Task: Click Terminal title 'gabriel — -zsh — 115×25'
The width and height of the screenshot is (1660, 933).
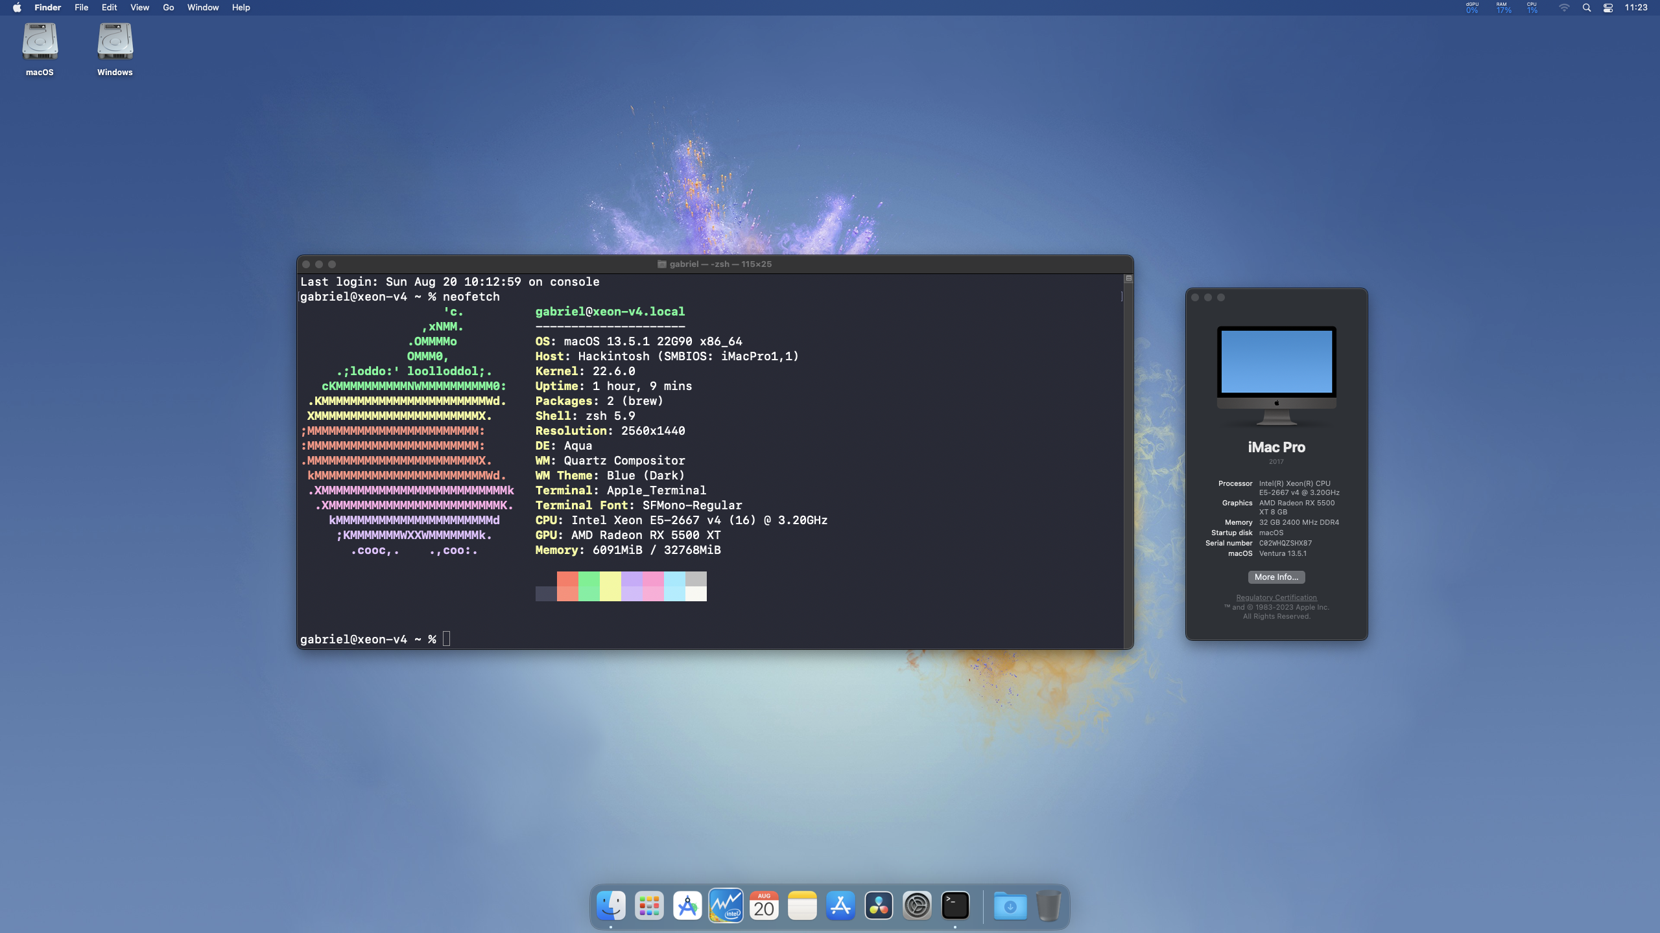Action: 720,264
